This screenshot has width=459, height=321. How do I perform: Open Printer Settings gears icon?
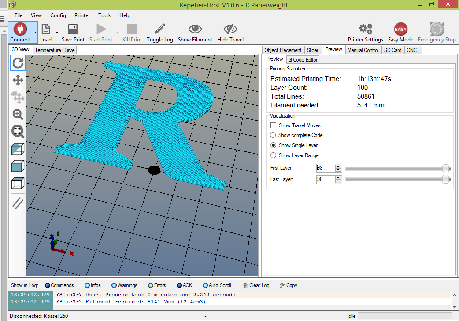click(x=366, y=29)
